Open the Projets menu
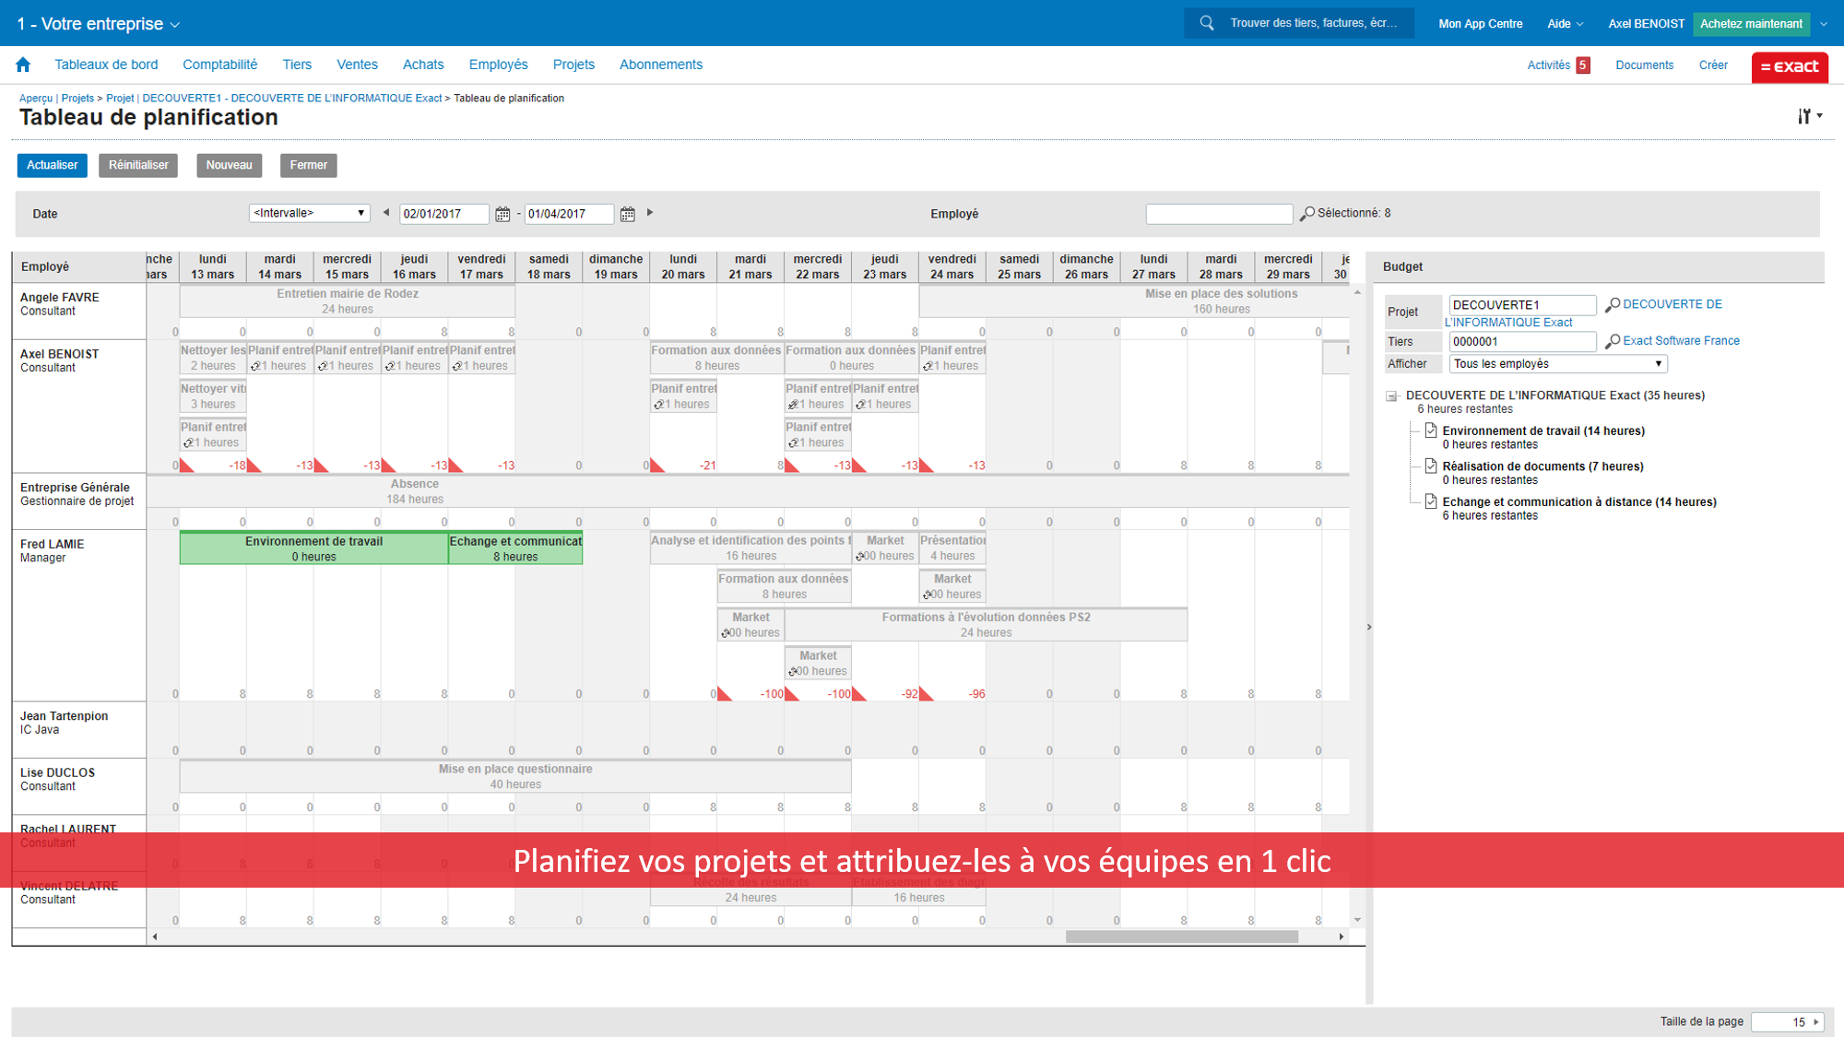1844x1037 pixels. click(573, 65)
